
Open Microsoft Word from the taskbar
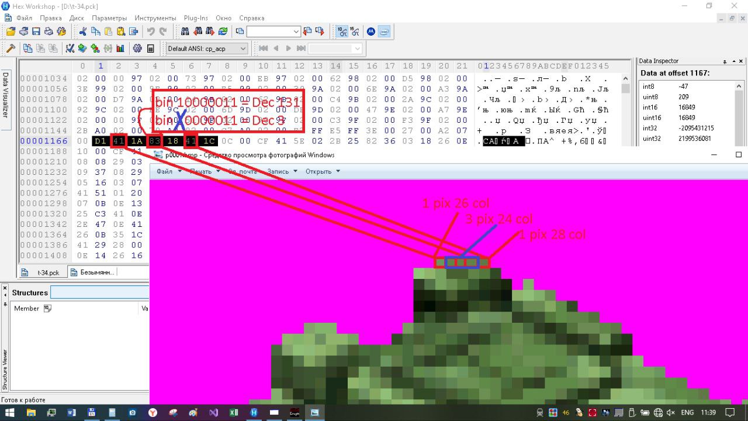click(72, 412)
